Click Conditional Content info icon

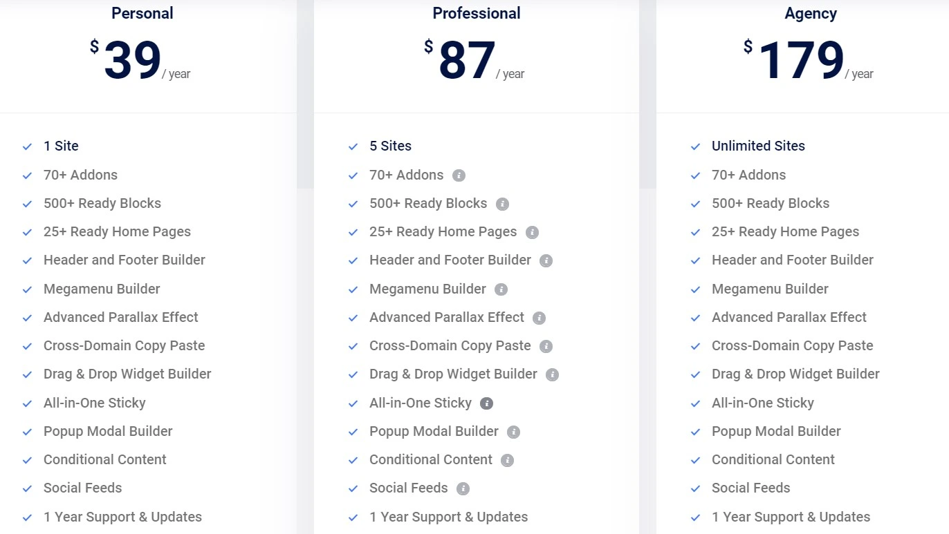[x=508, y=460]
